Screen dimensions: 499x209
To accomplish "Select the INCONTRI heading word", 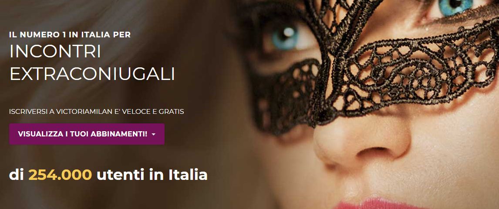I will pos(55,52).
